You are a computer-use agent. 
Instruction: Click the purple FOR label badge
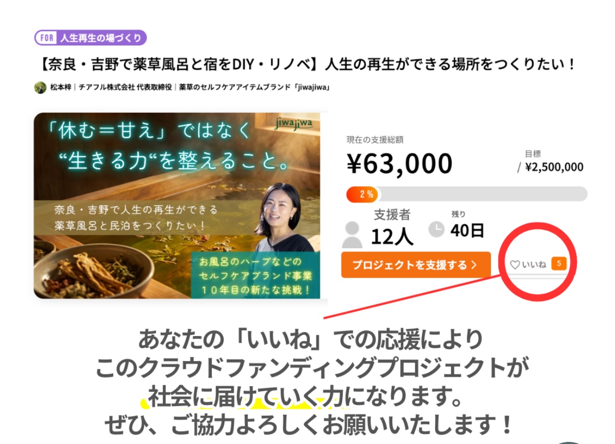tap(46, 38)
